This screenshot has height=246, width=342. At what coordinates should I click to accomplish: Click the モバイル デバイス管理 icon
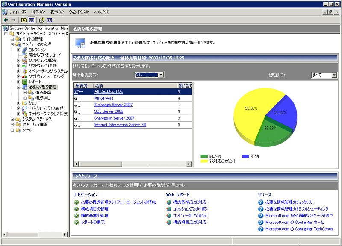(25, 108)
